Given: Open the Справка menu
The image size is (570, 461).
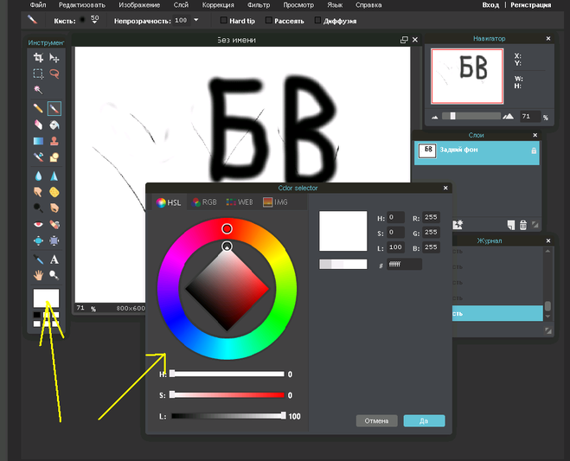Looking at the screenshot, I should pos(368,5).
